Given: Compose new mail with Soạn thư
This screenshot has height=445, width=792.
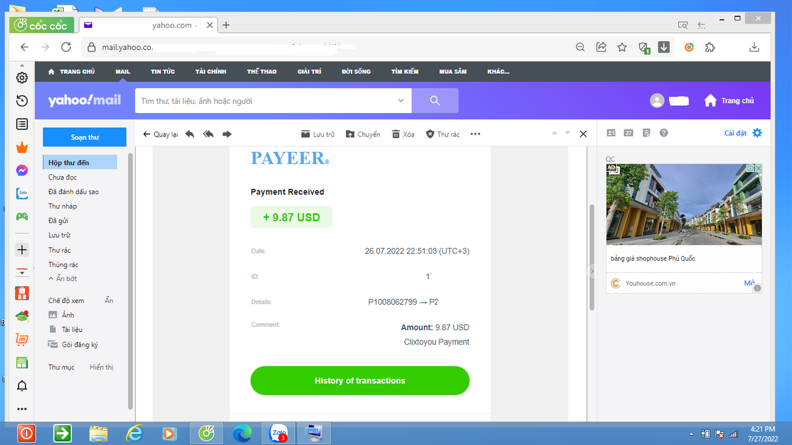Looking at the screenshot, I should [x=85, y=137].
